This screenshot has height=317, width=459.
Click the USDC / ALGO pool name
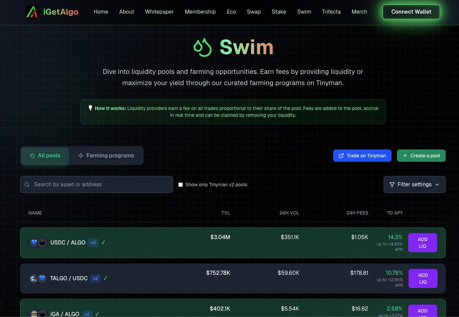(68, 243)
